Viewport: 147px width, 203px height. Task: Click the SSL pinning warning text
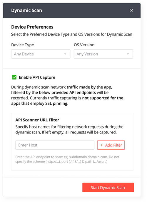coord(67,95)
